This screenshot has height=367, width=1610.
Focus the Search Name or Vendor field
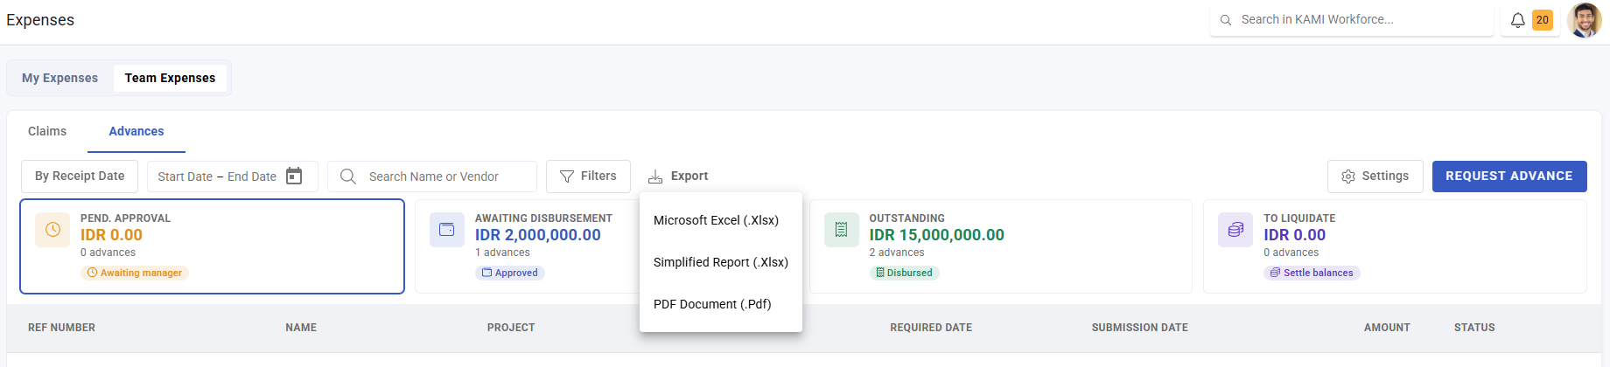pyautogui.click(x=432, y=177)
